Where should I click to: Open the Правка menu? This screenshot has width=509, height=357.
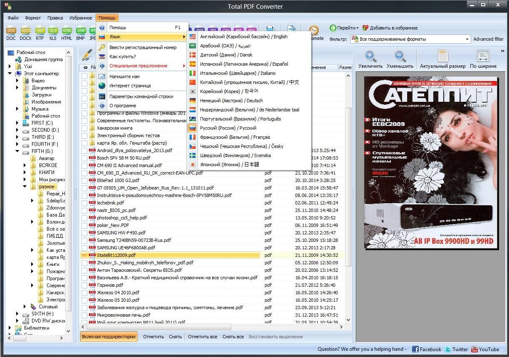pos(55,18)
